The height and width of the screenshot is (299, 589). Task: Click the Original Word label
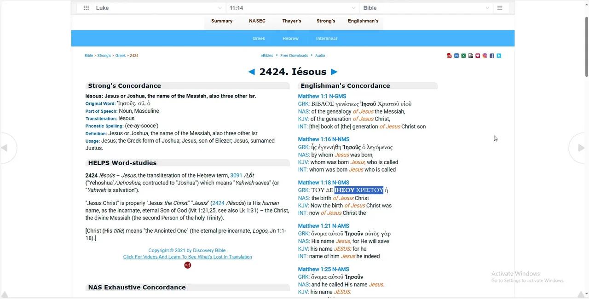(100, 104)
